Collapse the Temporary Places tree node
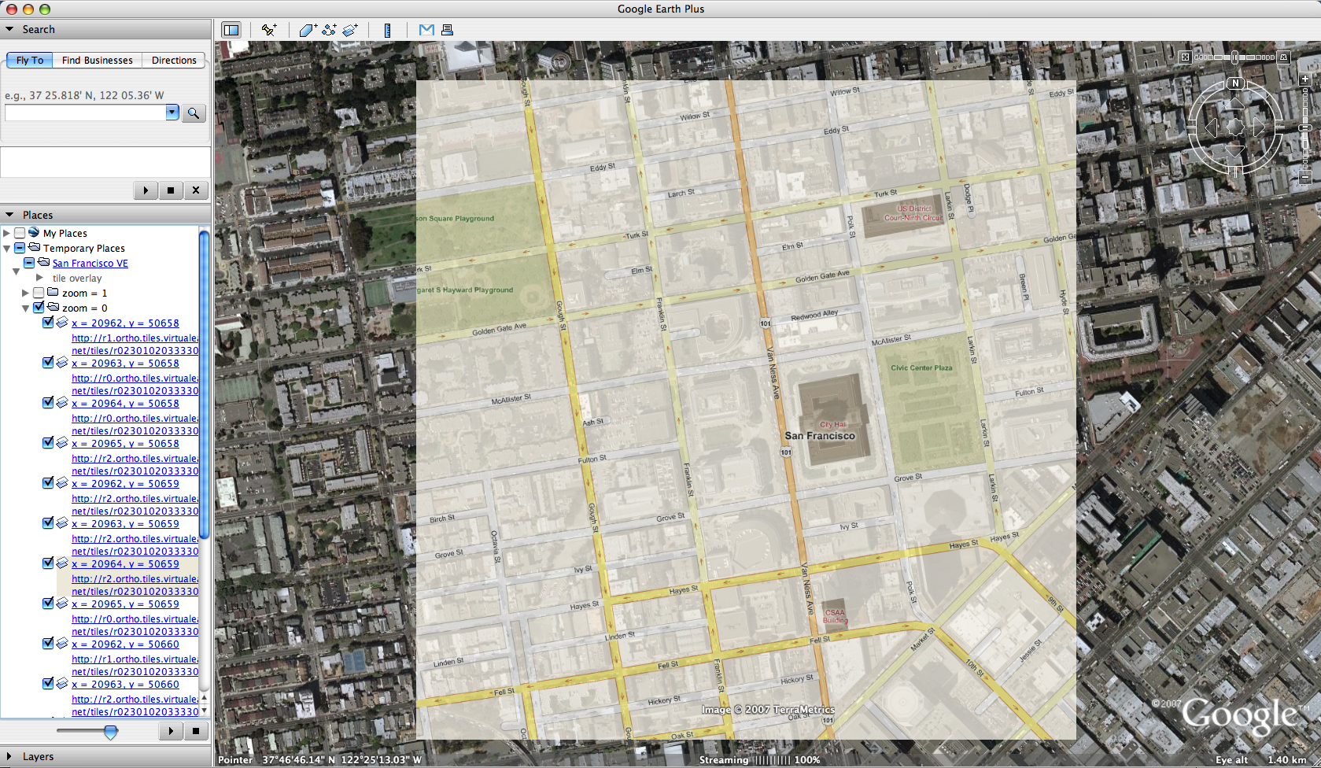 click(6, 248)
